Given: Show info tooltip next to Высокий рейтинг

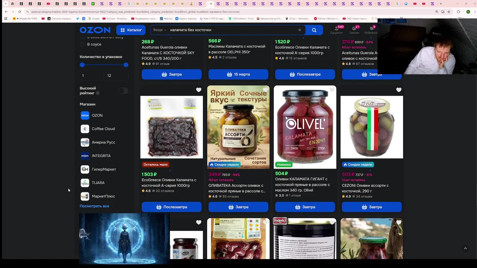Looking at the screenshot, I should (98, 93).
